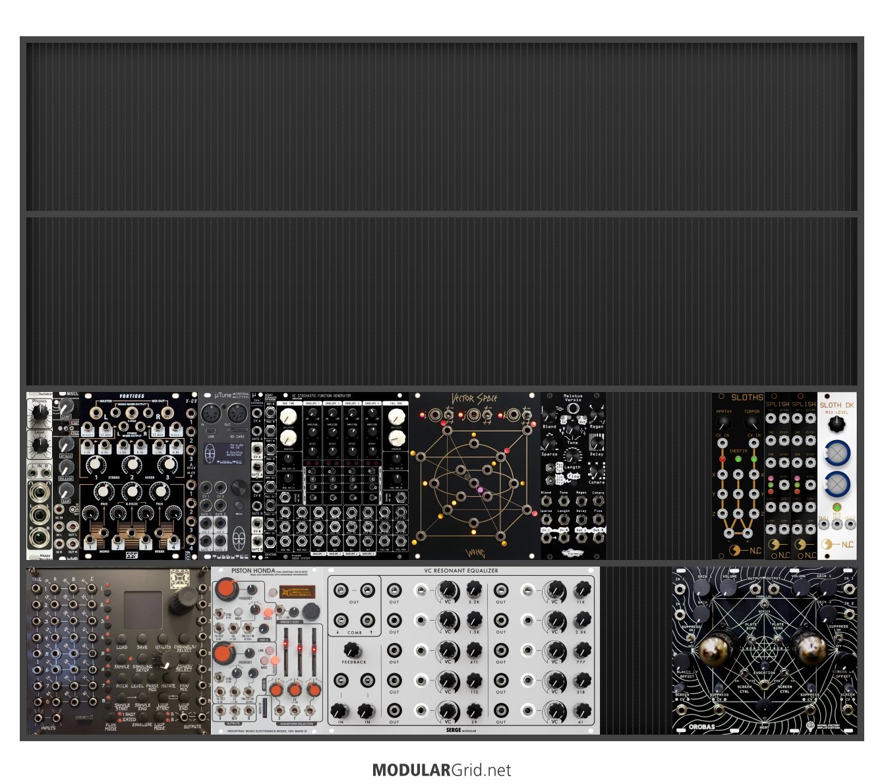Click the sampler module's display screen
Screen dimensions: 884x784
coord(143,610)
